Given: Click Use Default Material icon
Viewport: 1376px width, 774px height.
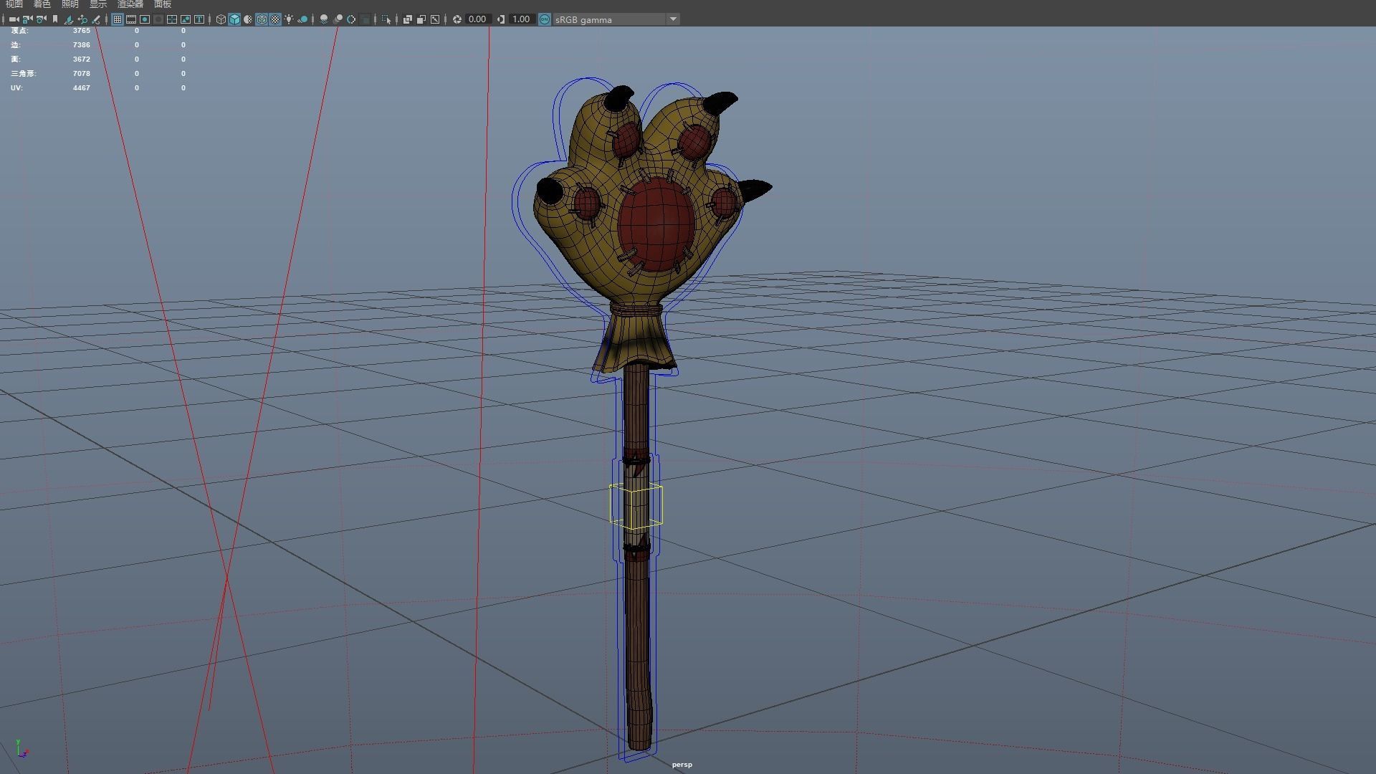Looking at the screenshot, I should coord(248,19).
